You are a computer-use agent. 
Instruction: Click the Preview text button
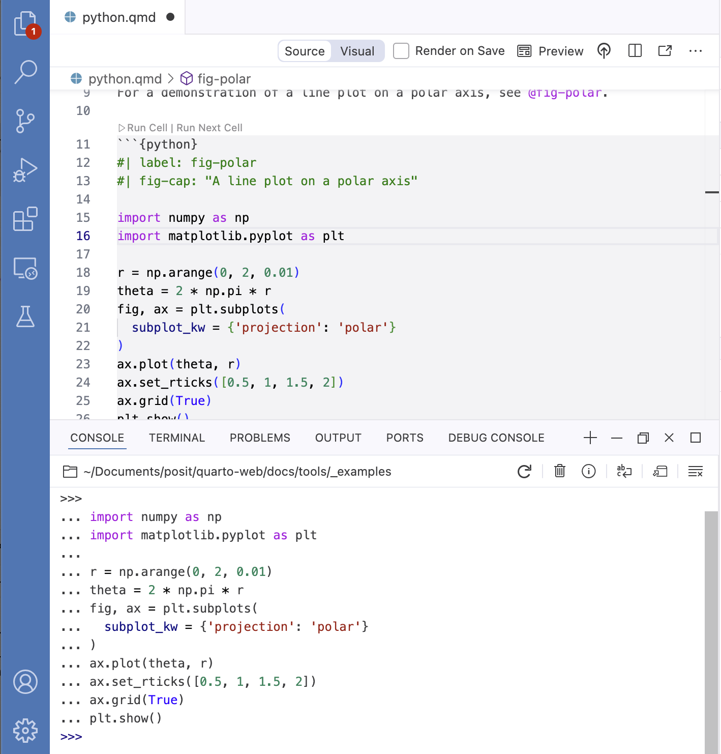561,51
